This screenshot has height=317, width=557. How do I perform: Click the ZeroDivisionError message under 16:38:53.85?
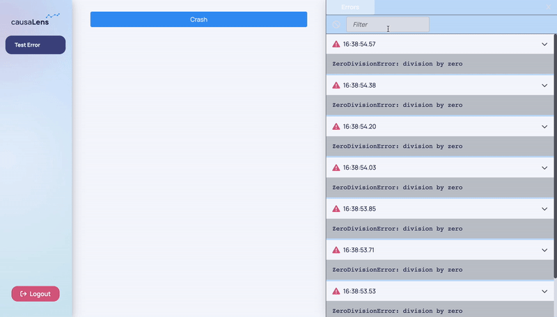[397, 229]
